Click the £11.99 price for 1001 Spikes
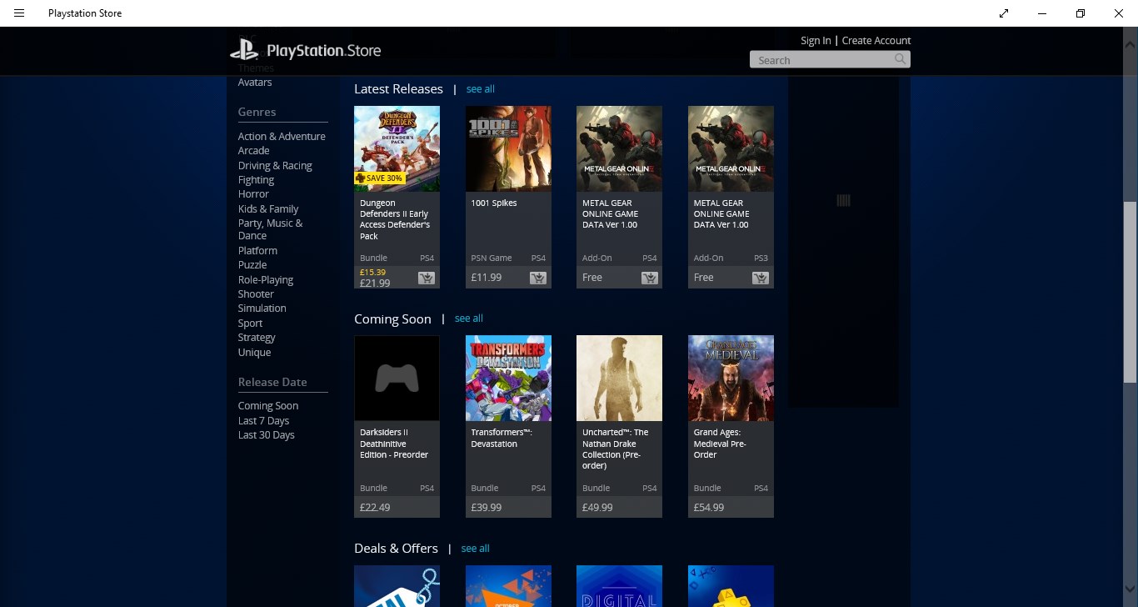Screen dimensions: 1138x607 coord(487,277)
